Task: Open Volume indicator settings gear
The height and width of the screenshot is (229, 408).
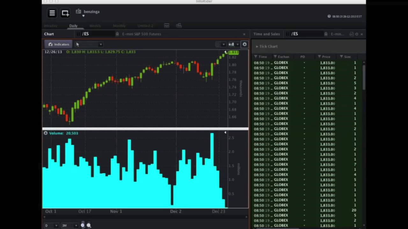Action: tap(46, 133)
